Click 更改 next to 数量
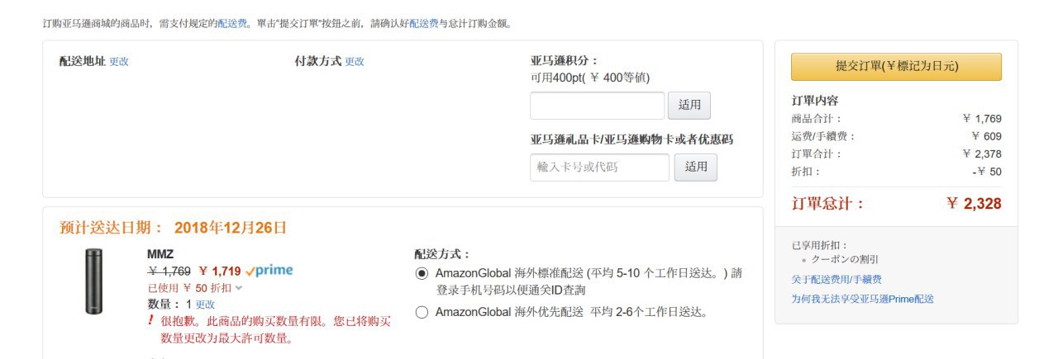Screen dimensions: 1058x359 pyautogui.click(x=205, y=305)
